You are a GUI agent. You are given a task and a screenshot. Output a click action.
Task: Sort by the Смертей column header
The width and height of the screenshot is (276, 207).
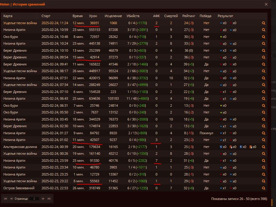[171, 16]
